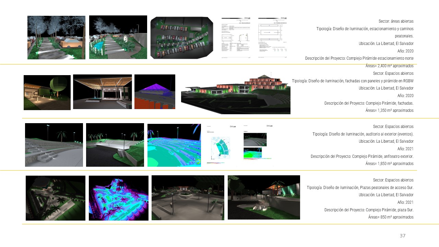Open the turquoise fountain walkway render
The width and height of the screenshot is (439, 247).
118,37
